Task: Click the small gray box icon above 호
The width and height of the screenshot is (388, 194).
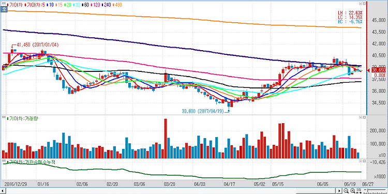Action: click(4, 4)
